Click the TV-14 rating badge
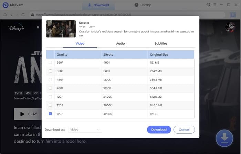The height and width of the screenshot is (154, 241). click(x=19, y=93)
